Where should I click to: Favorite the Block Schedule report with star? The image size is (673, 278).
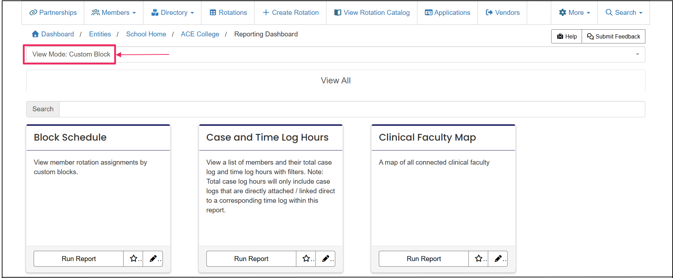133,259
